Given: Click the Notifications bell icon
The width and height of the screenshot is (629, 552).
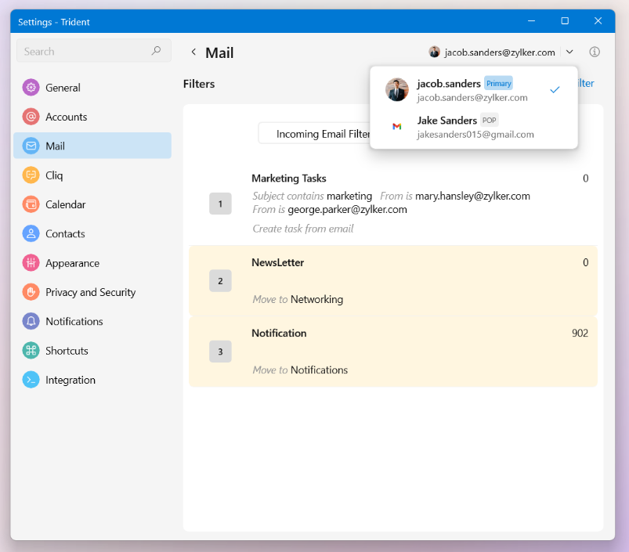Looking at the screenshot, I should click(x=31, y=321).
